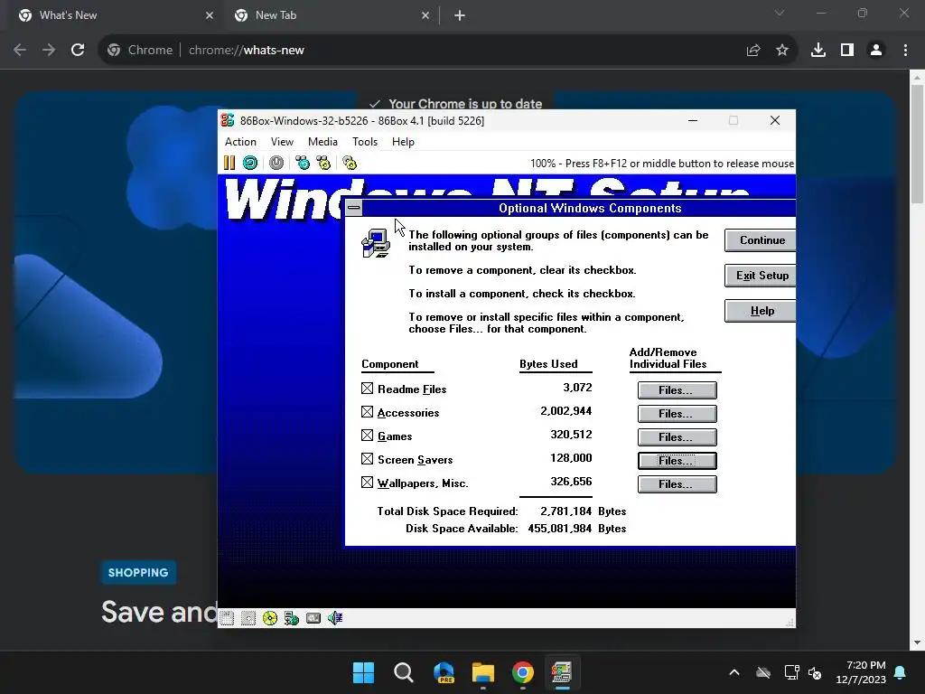The height and width of the screenshot is (694, 925).
Task: Click the Chrome share page icon
Action: [x=753, y=51]
